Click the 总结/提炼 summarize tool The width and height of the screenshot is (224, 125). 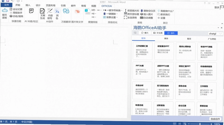point(16,16)
